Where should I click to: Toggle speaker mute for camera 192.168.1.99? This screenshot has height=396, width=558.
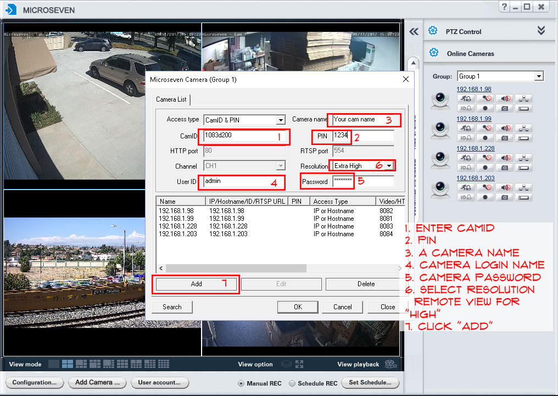click(505, 128)
